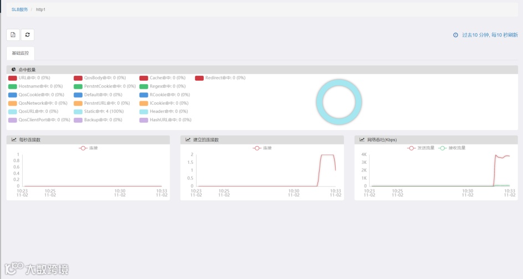Toggle the Default命中 legend swatch
The height and width of the screenshot is (279, 523).
tap(78, 95)
